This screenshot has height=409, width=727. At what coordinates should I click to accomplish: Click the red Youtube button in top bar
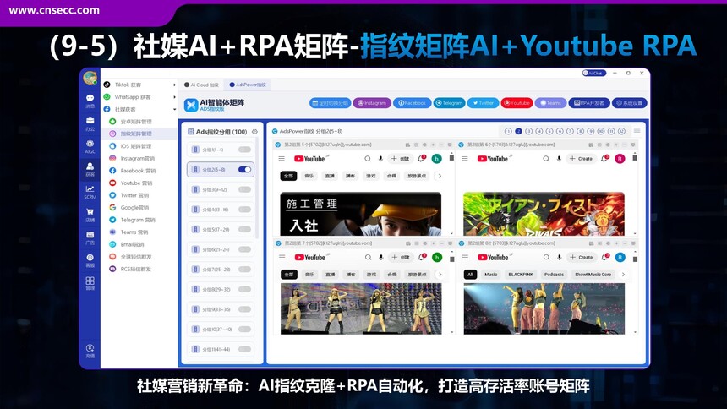pyautogui.click(x=517, y=103)
